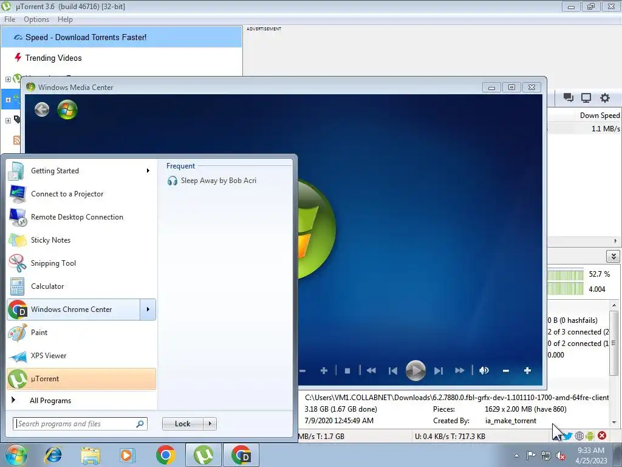Collapse the detail pane with the double-chevron button
Image resolution: width=622 pixels, height=467 pixels.
613,256
